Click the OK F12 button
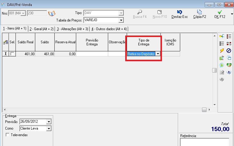 point(220,14)
